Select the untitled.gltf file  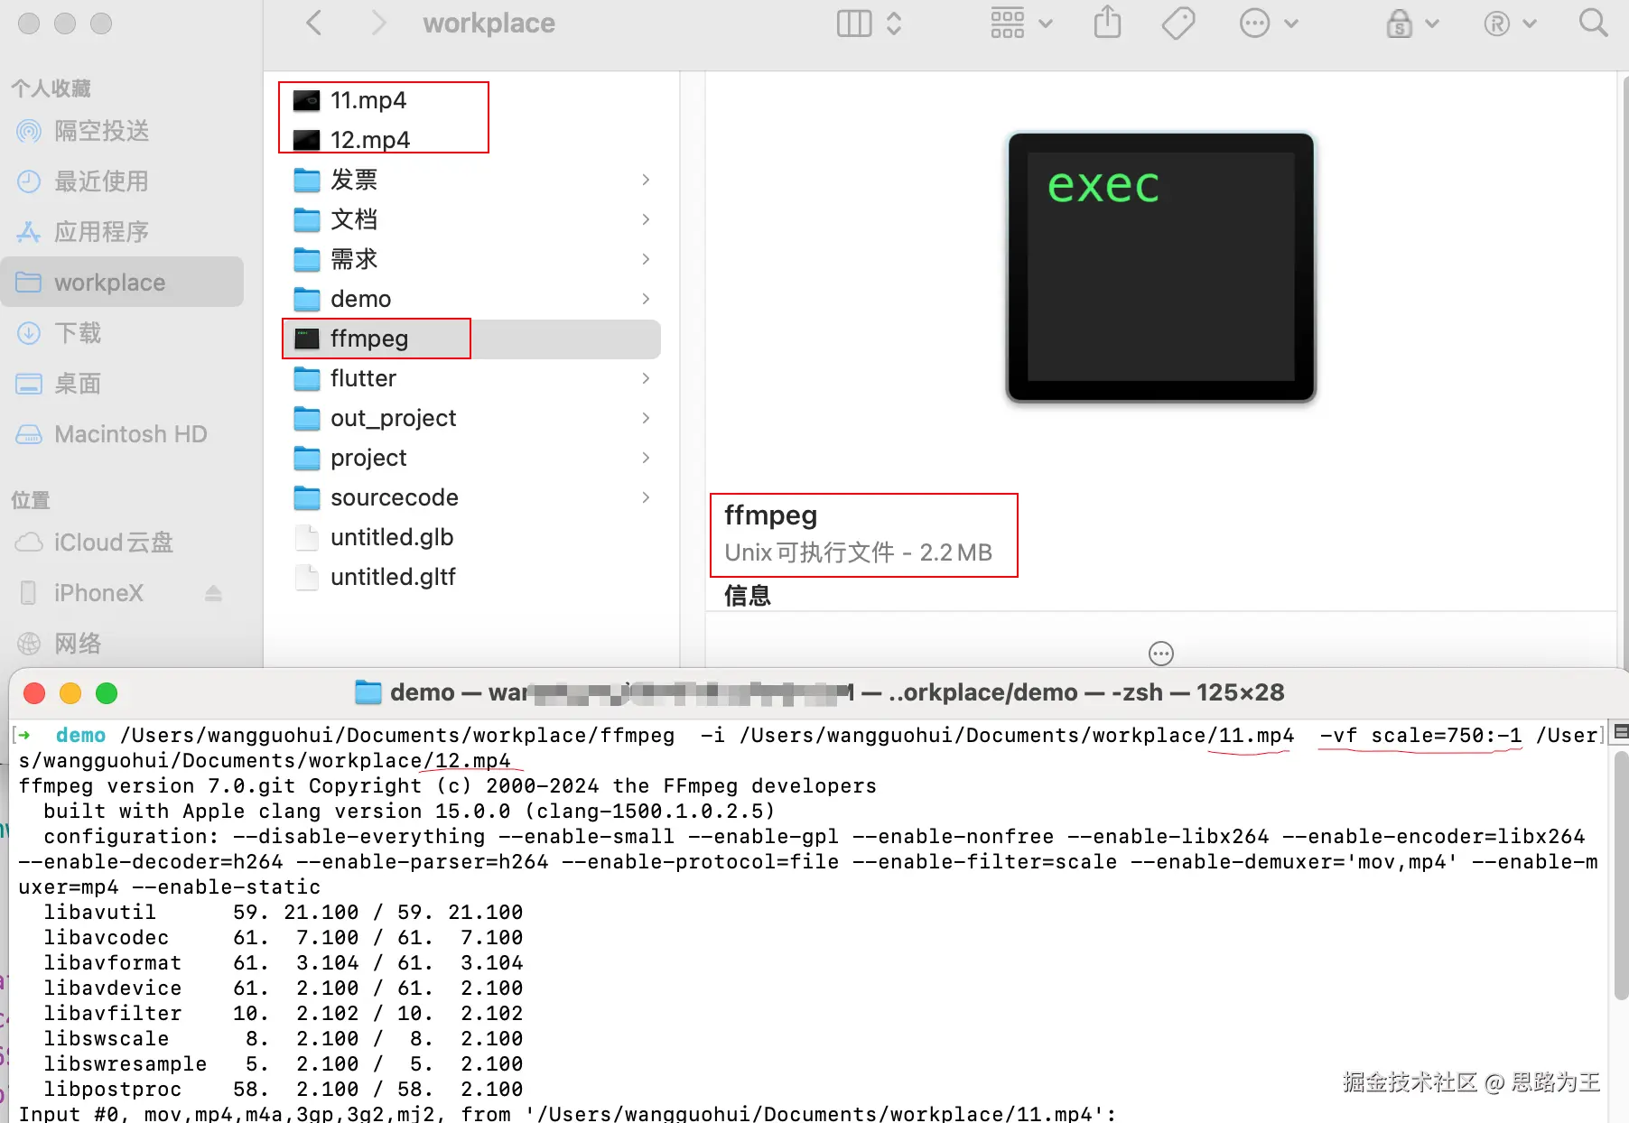tap(471, 577)
